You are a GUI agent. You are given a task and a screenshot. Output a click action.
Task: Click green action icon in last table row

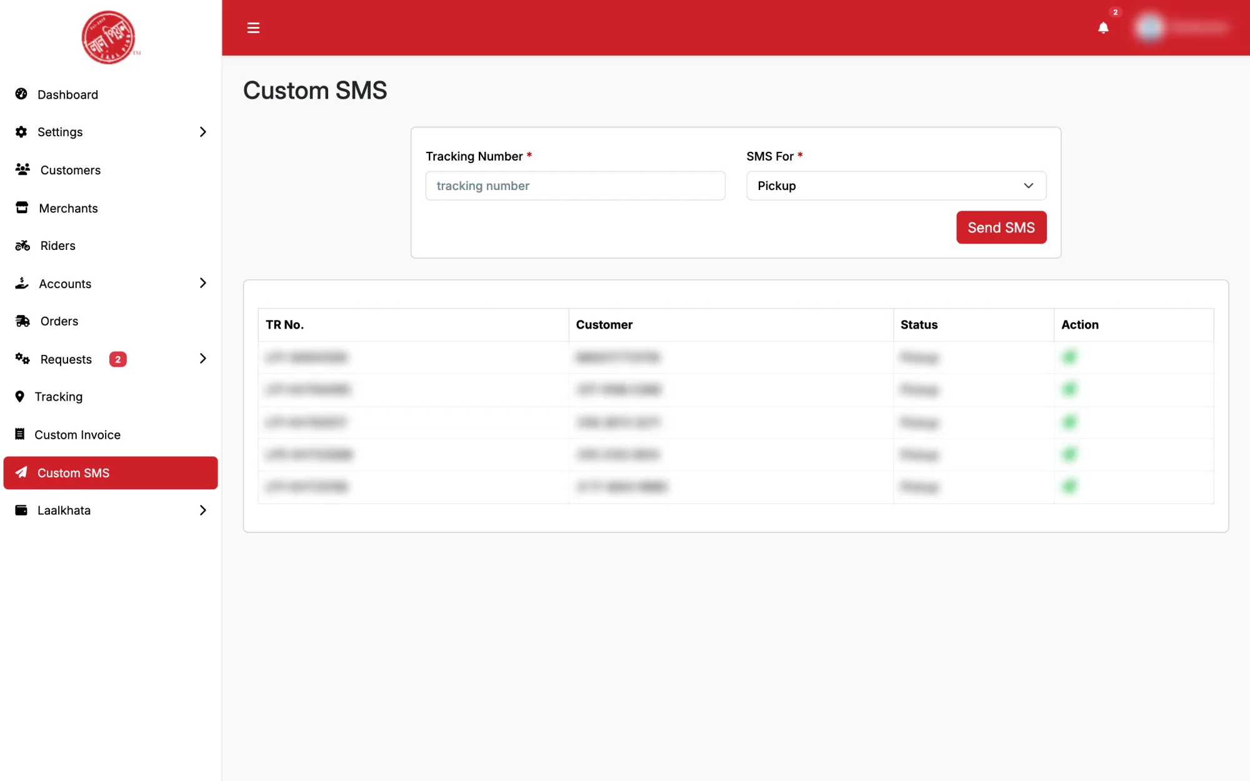tap(1069, 486)
